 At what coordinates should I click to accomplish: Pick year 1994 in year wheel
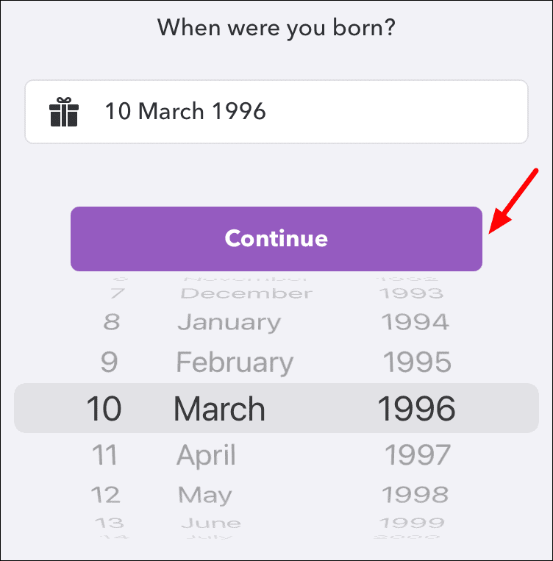(415, 322)
